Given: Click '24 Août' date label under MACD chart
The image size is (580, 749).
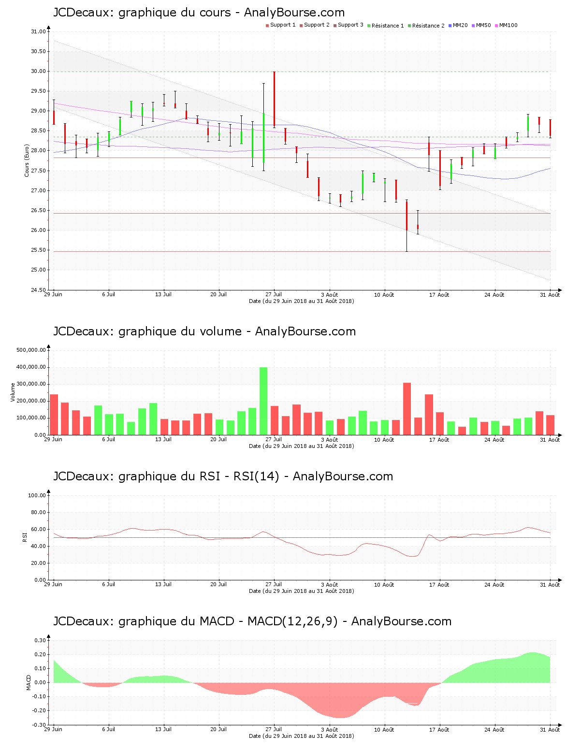Looking at the screenshot, I should (494, 730).
